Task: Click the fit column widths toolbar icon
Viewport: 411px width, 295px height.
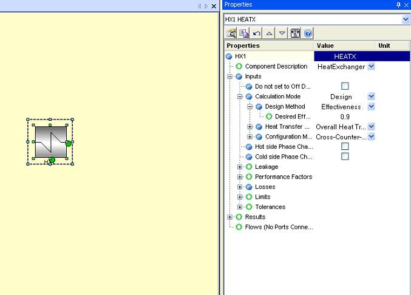Action: coord(295,33)
